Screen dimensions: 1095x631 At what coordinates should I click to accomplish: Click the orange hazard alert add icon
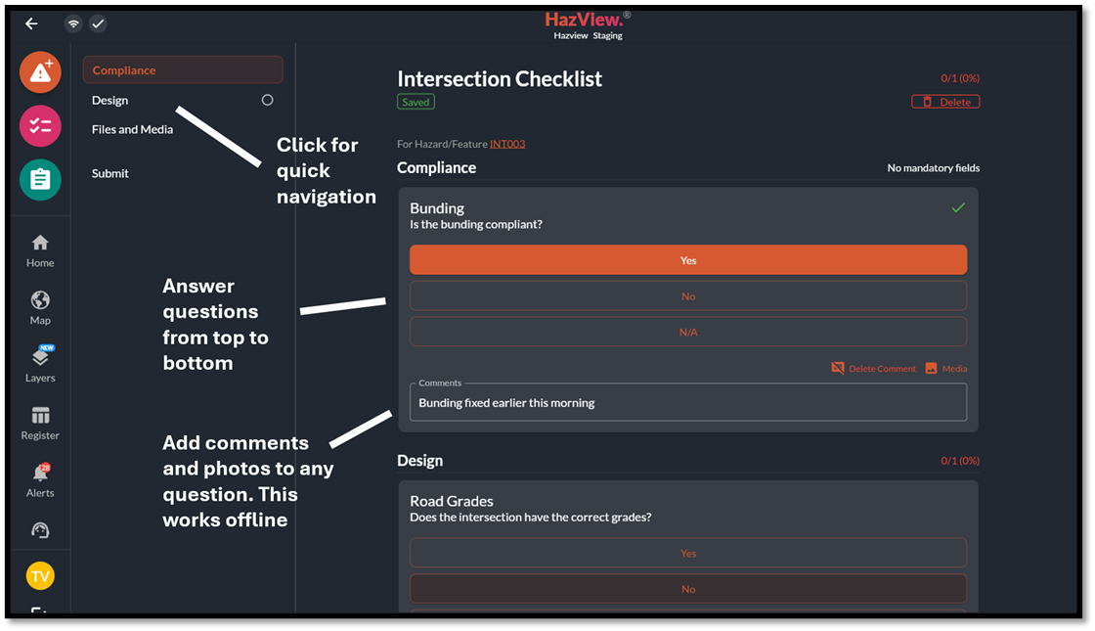(40, 72)
